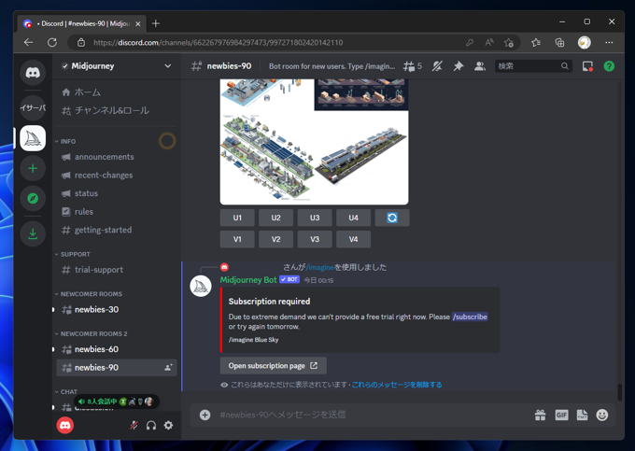Open the gift Nitro icon

(x=541, y=415)
